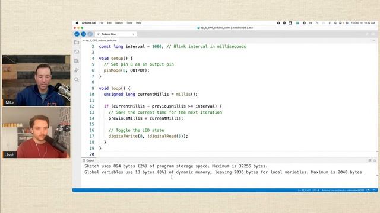The width and height of the screenshot is (380, 213).
Task: Open the File menu
Action: 102,23
